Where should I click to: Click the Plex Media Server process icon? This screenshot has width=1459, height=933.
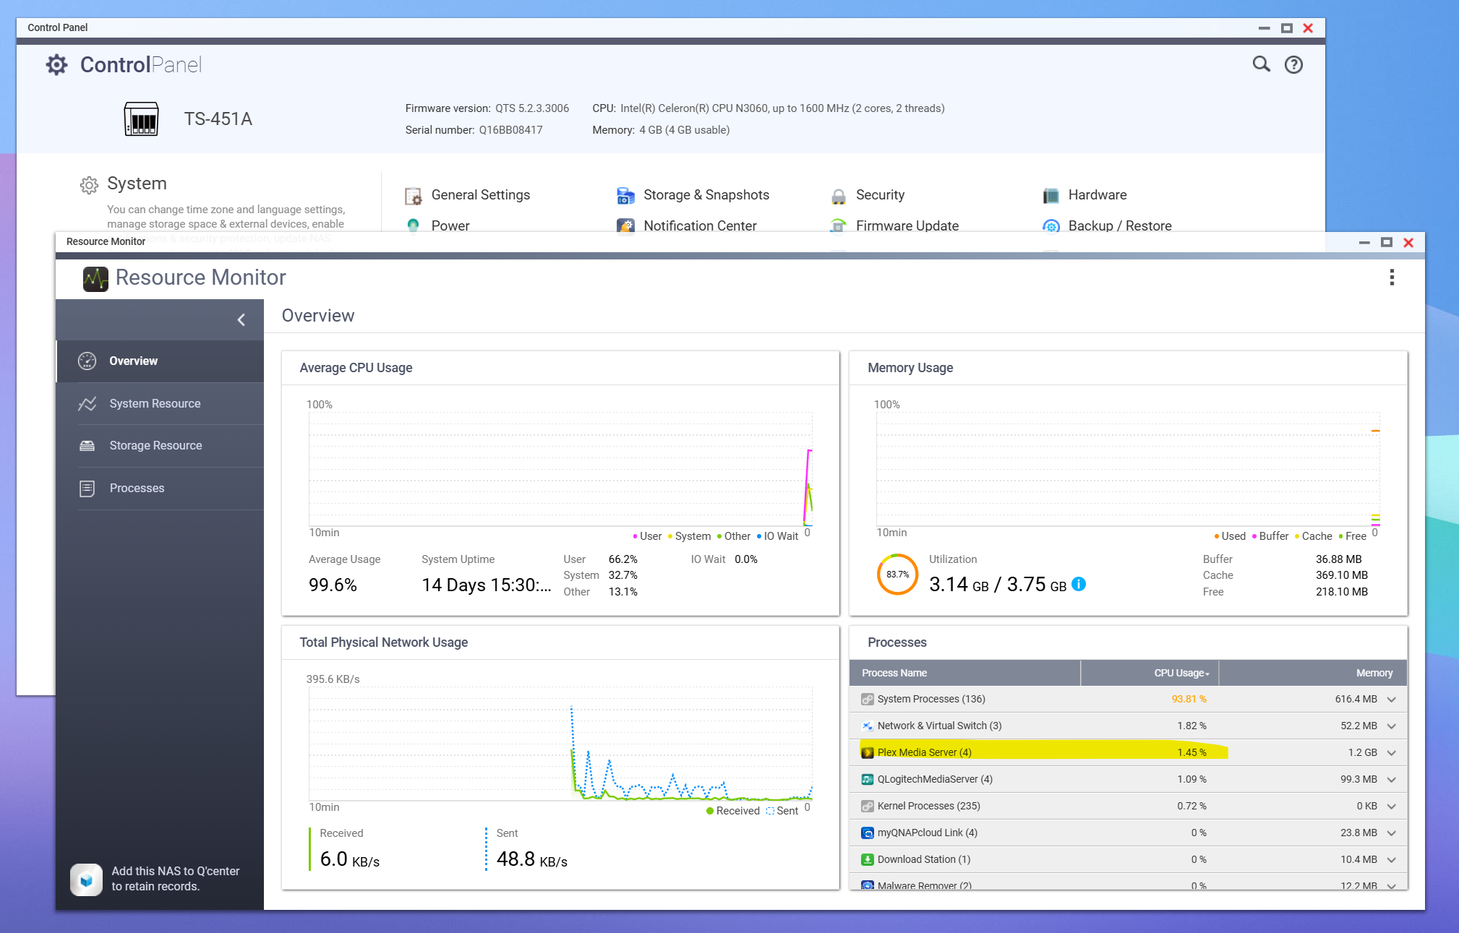coord(868,752)
